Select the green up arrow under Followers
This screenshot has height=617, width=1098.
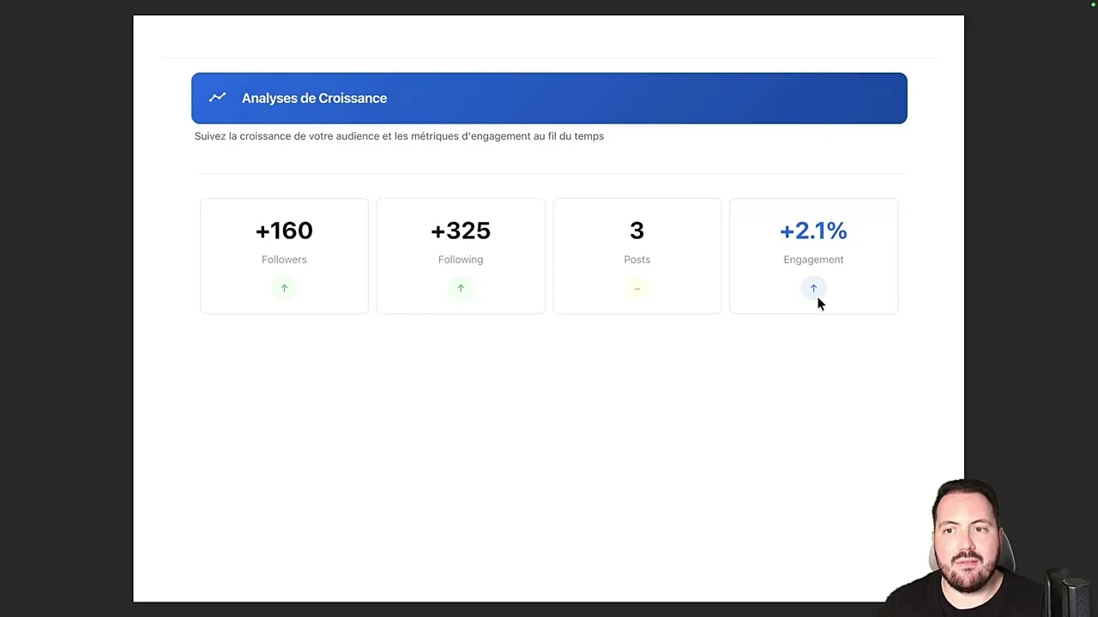[284, 288]
